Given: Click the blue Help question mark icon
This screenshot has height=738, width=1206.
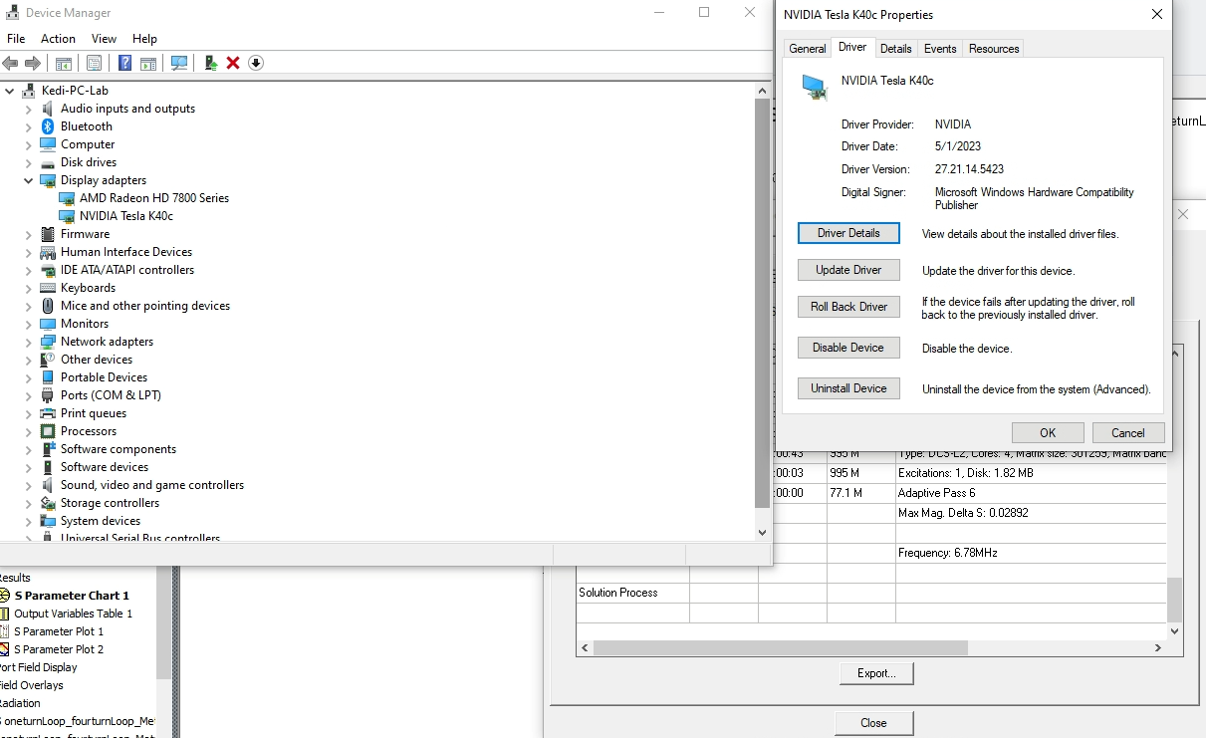Looking at the screenshot, I should click(125, 63).
